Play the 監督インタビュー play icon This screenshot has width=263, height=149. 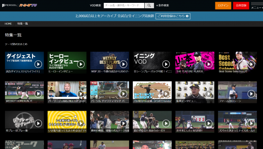point(209,94)
